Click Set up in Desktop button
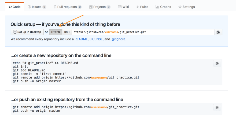The image size is (236, 124). pos(27,32)
